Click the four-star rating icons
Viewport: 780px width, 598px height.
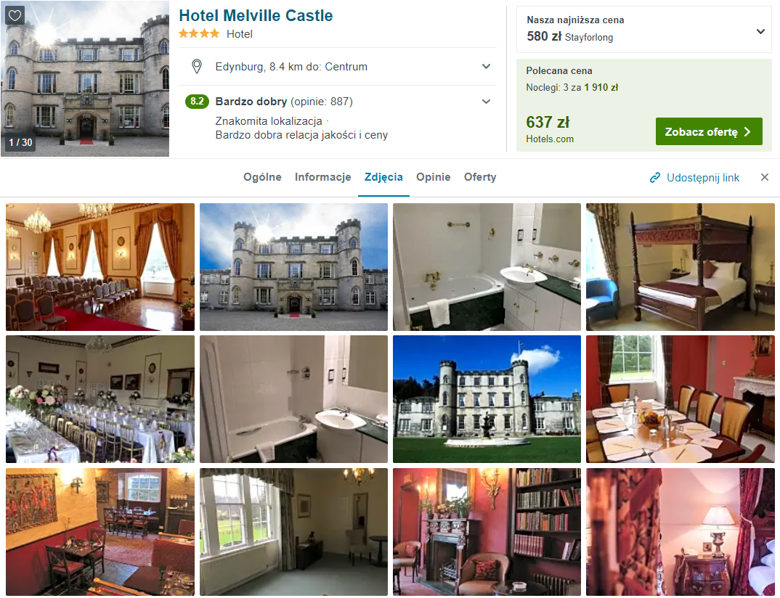click(x=199, y=34)
